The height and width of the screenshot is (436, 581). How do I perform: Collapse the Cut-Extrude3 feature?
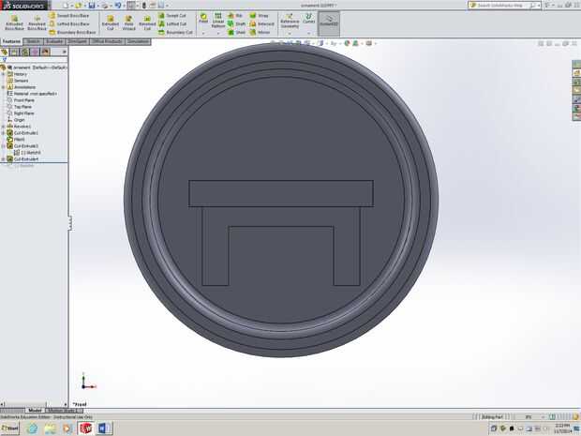(4, 146)
